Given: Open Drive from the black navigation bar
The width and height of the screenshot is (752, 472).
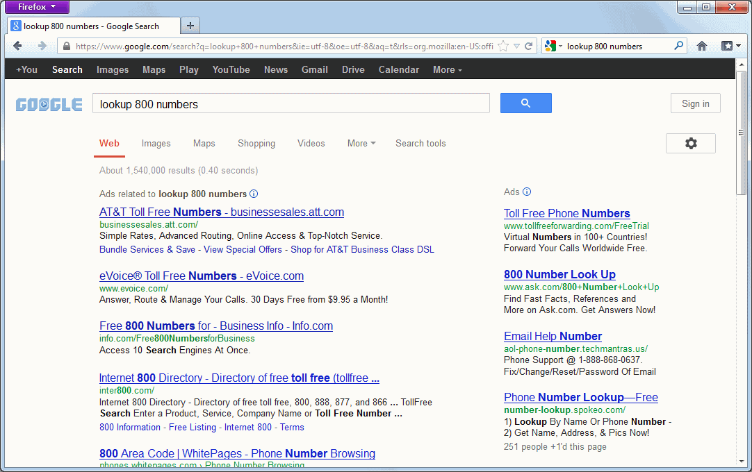Looking at the screenshot, I should tap(353, 69).
